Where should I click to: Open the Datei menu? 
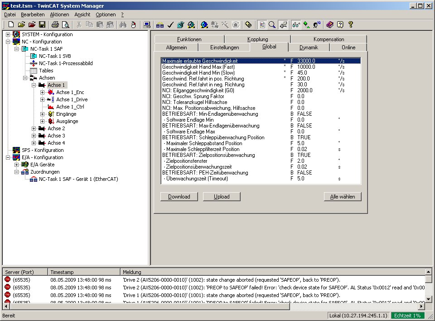10,14
